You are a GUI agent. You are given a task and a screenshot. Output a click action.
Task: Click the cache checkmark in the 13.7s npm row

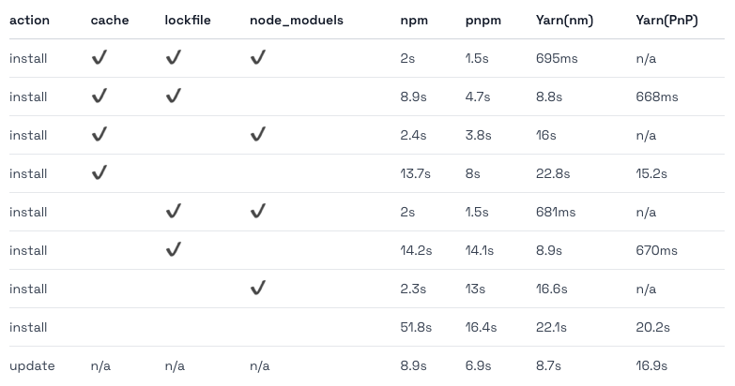(x=99, y=173)
